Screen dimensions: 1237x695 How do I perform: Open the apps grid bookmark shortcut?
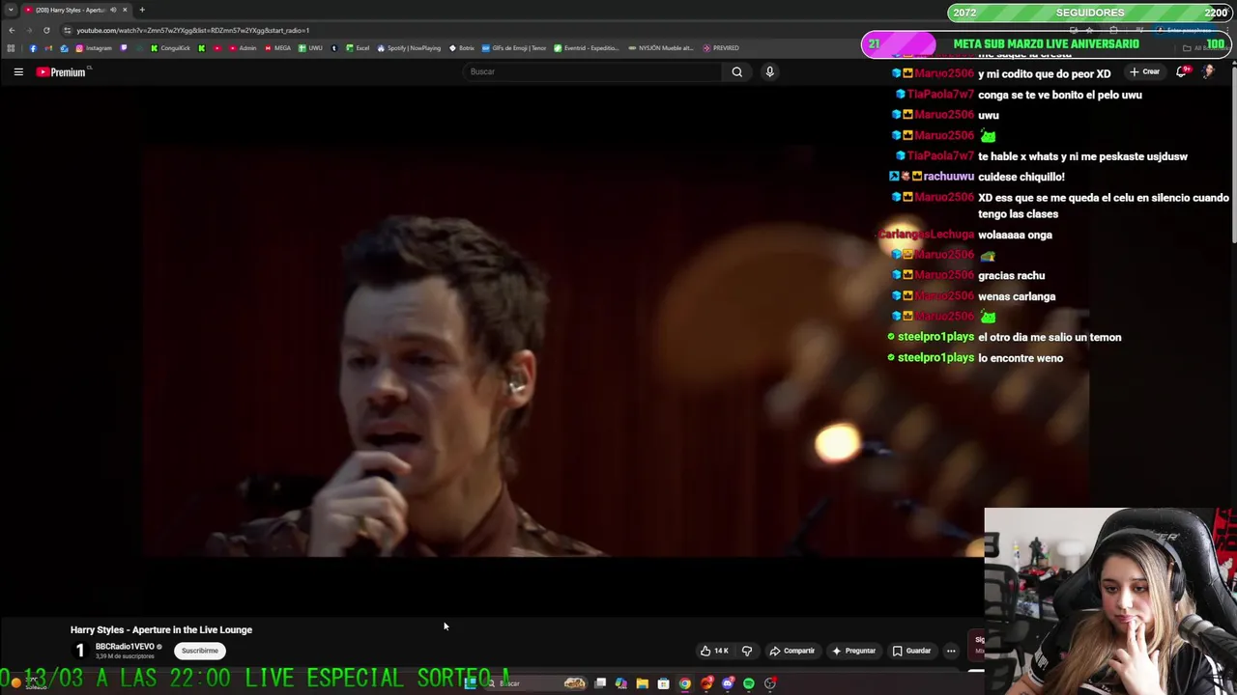click(x=11, y=48)
